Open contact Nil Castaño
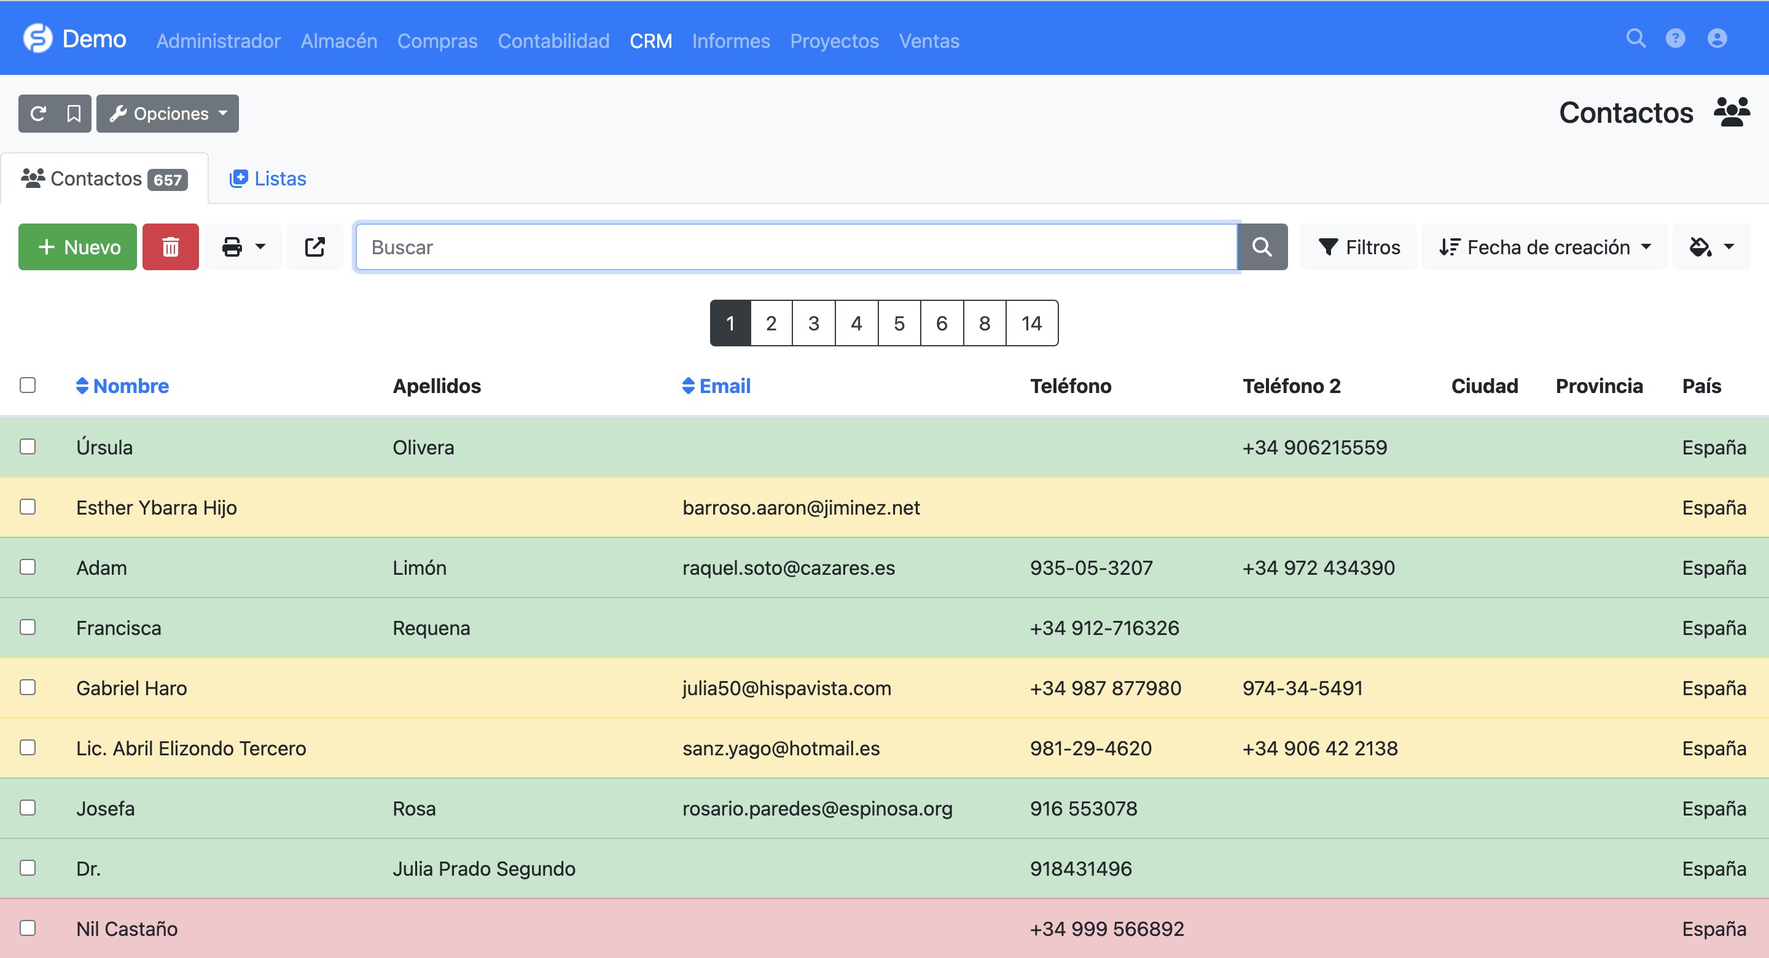This screenshot has height=958, width=1769. pos(127,929)
